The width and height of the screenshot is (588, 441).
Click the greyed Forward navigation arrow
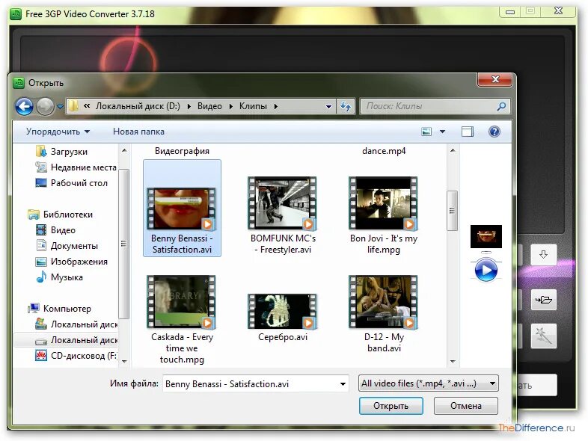tap(45, 107)
